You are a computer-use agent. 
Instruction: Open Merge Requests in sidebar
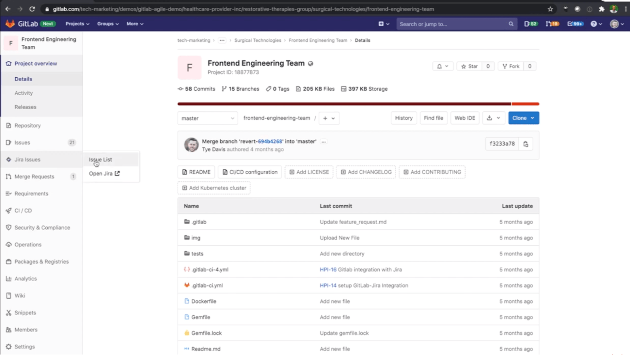pyautogui.click(x=41, y=176)
